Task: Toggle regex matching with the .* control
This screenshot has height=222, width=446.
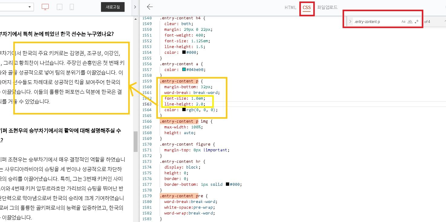Action: [x=417, y=21]
